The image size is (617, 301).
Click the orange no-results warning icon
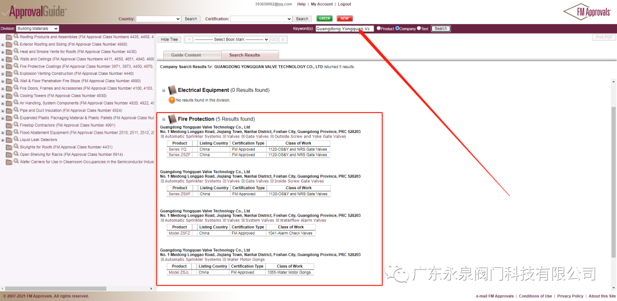click(171, 100)
